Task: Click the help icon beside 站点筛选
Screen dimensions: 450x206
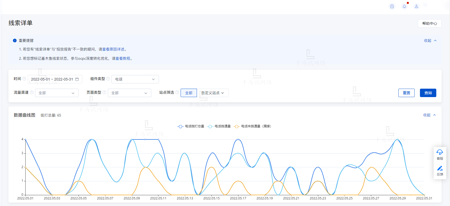Action: pyautogui.click(x=177, y=92)
